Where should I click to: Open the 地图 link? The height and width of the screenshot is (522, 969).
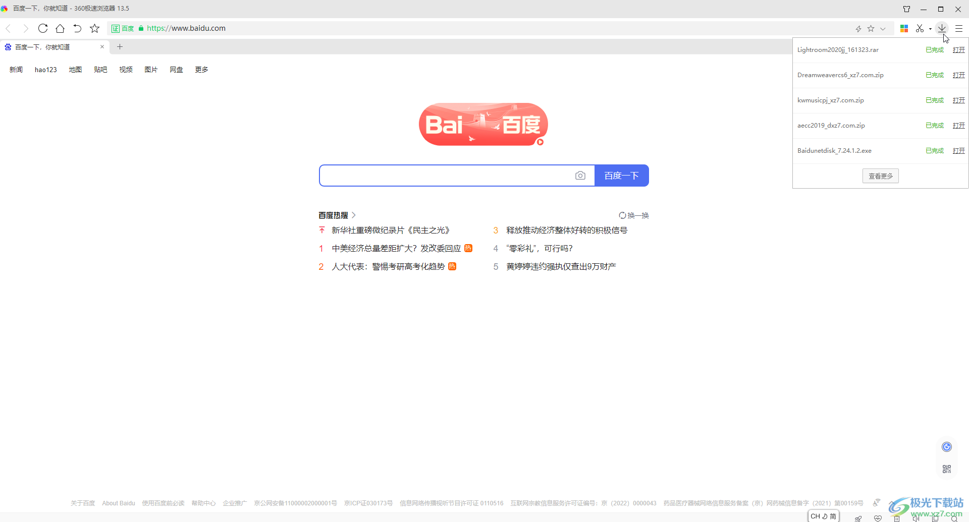pyautogui.click(x=75, y=70)
